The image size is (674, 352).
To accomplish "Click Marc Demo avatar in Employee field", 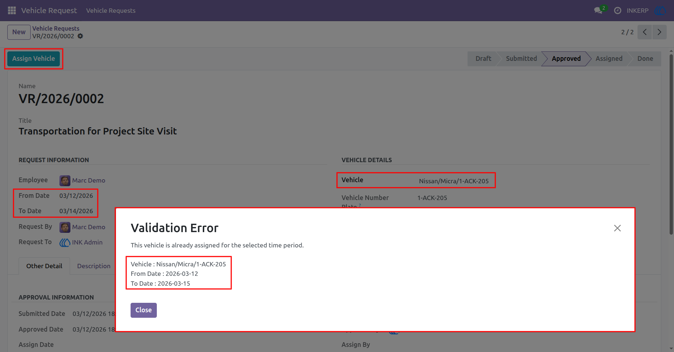I will [x=65, y=180].
